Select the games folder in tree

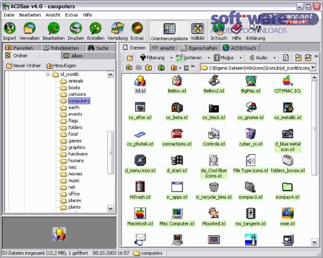[x=75, y=141]
